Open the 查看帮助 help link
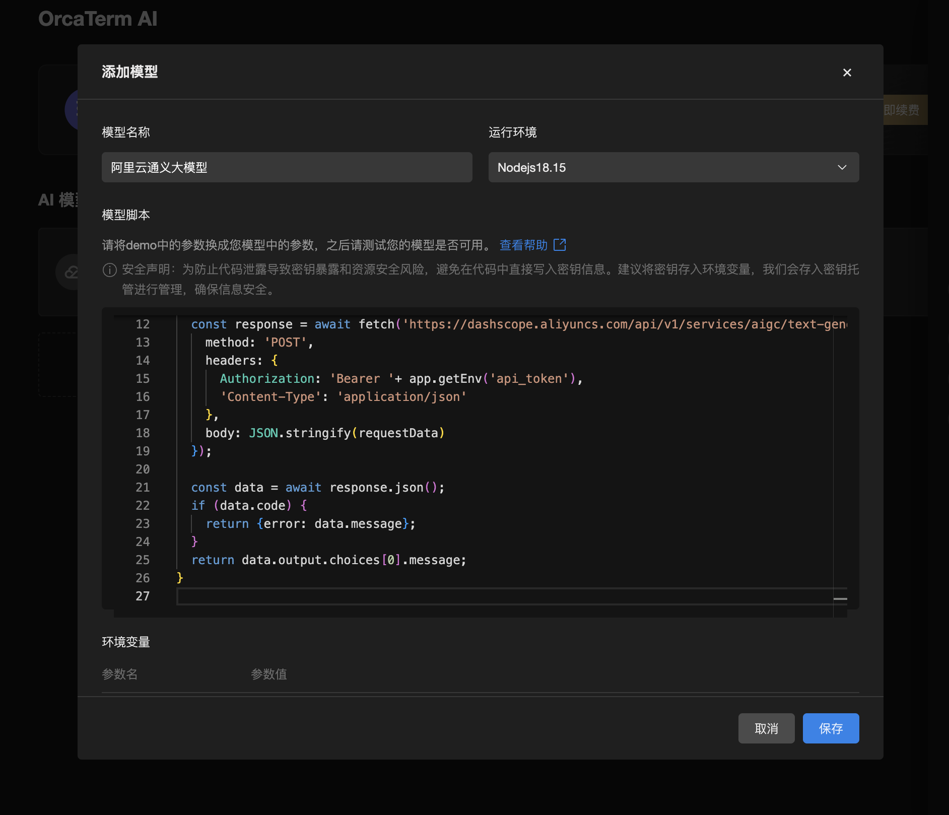This screenshot has width=949, height=815. point(523,245)
